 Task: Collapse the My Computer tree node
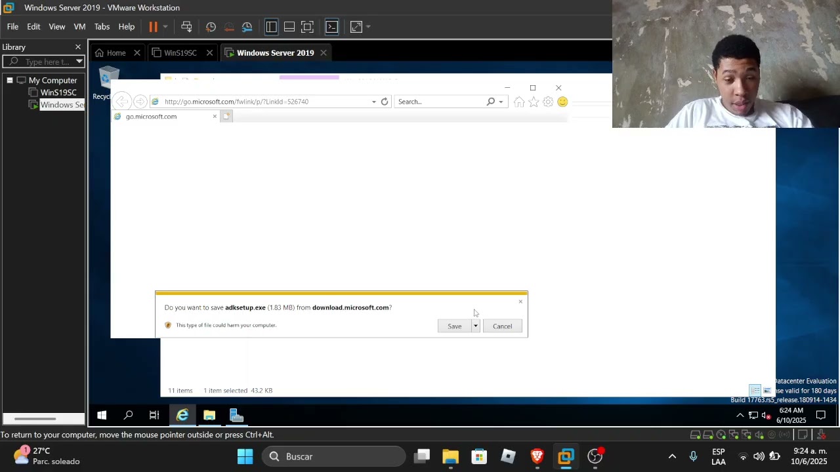pyautogui.click(x=10, y=80)
